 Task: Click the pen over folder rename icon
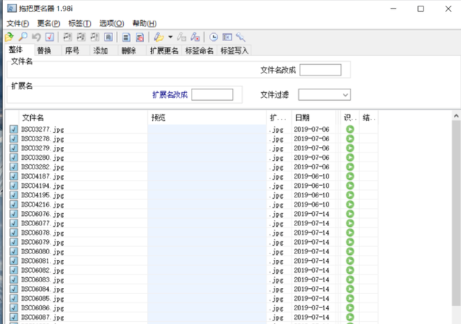(x=158, y=37)
